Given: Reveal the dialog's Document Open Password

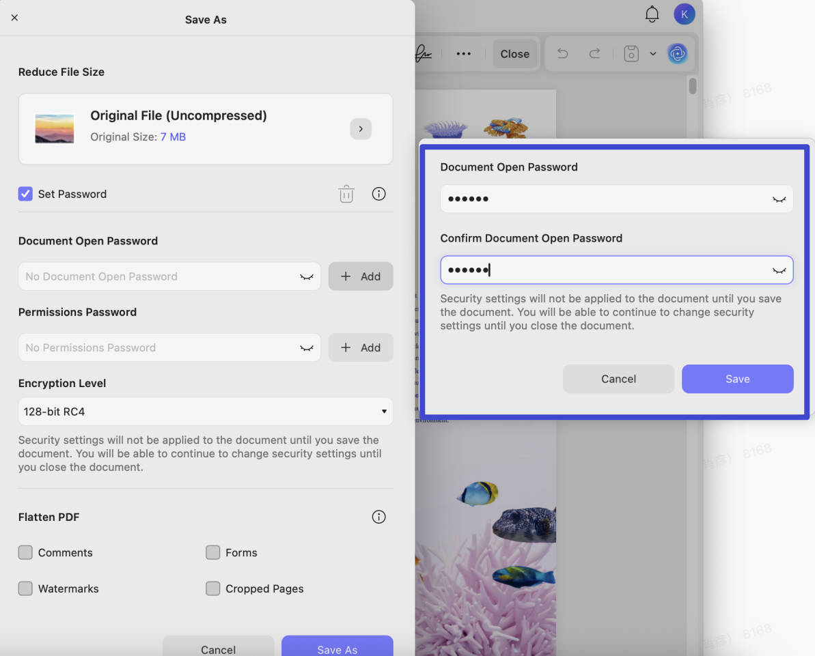Looking at the screenshot, I should (779, 199).
